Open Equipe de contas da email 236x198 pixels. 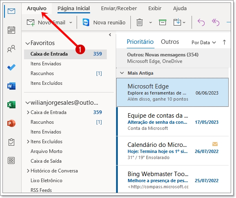pos(173,122)
